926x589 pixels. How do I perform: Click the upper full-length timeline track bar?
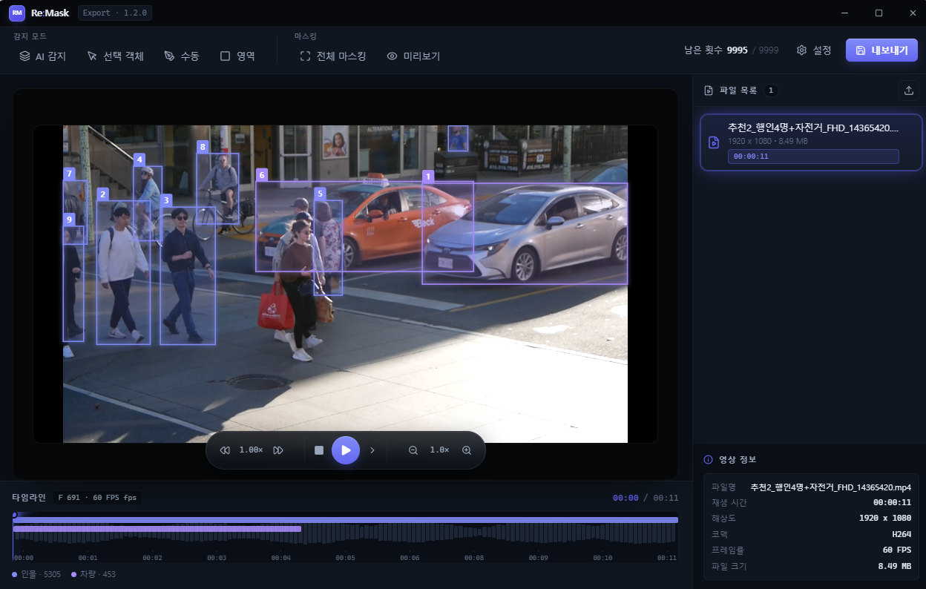[346, 520]
